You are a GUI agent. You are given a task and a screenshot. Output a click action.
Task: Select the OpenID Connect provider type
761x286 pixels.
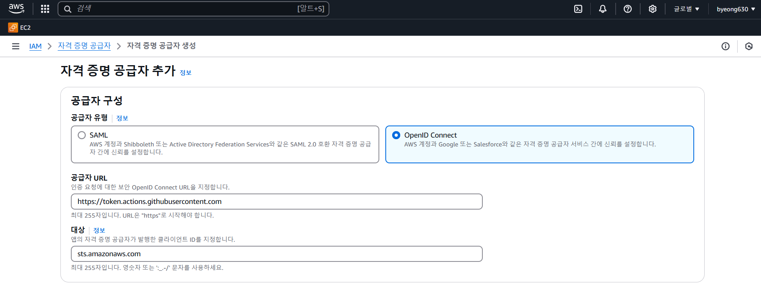click(540, 144)
